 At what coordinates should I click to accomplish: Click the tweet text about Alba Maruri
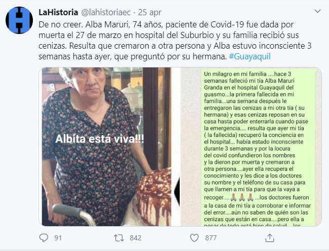(175, 41)
